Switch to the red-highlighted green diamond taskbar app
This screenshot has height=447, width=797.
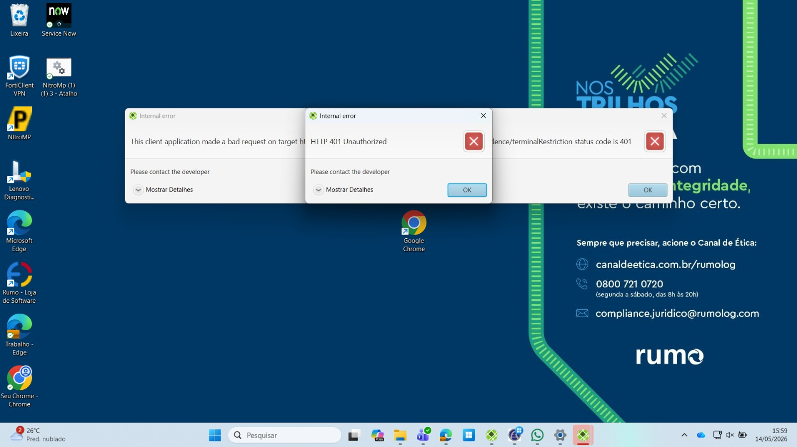click(x=583, y=436)
